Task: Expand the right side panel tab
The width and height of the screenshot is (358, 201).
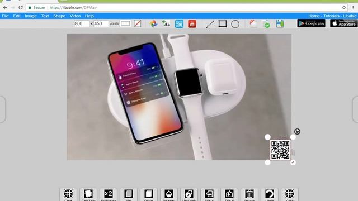Action: coord(355,109)
